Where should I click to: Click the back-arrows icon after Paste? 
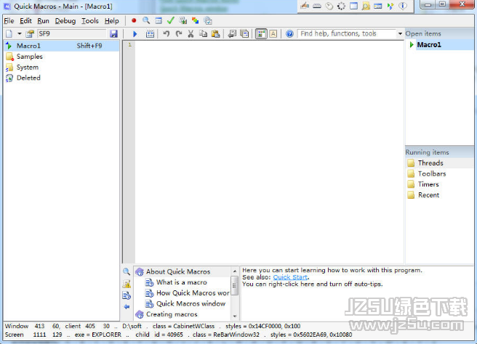pyautogui.click(x=232, y=33)
